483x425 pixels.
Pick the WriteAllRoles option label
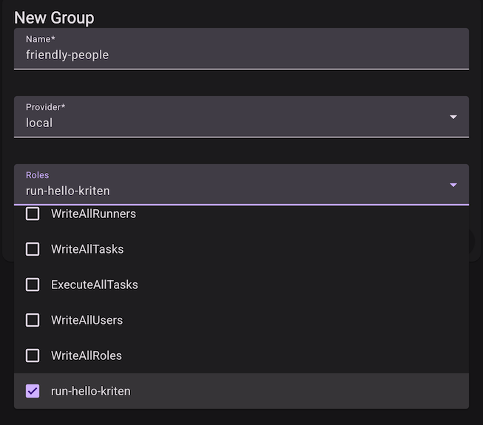(x=87, y=356)
